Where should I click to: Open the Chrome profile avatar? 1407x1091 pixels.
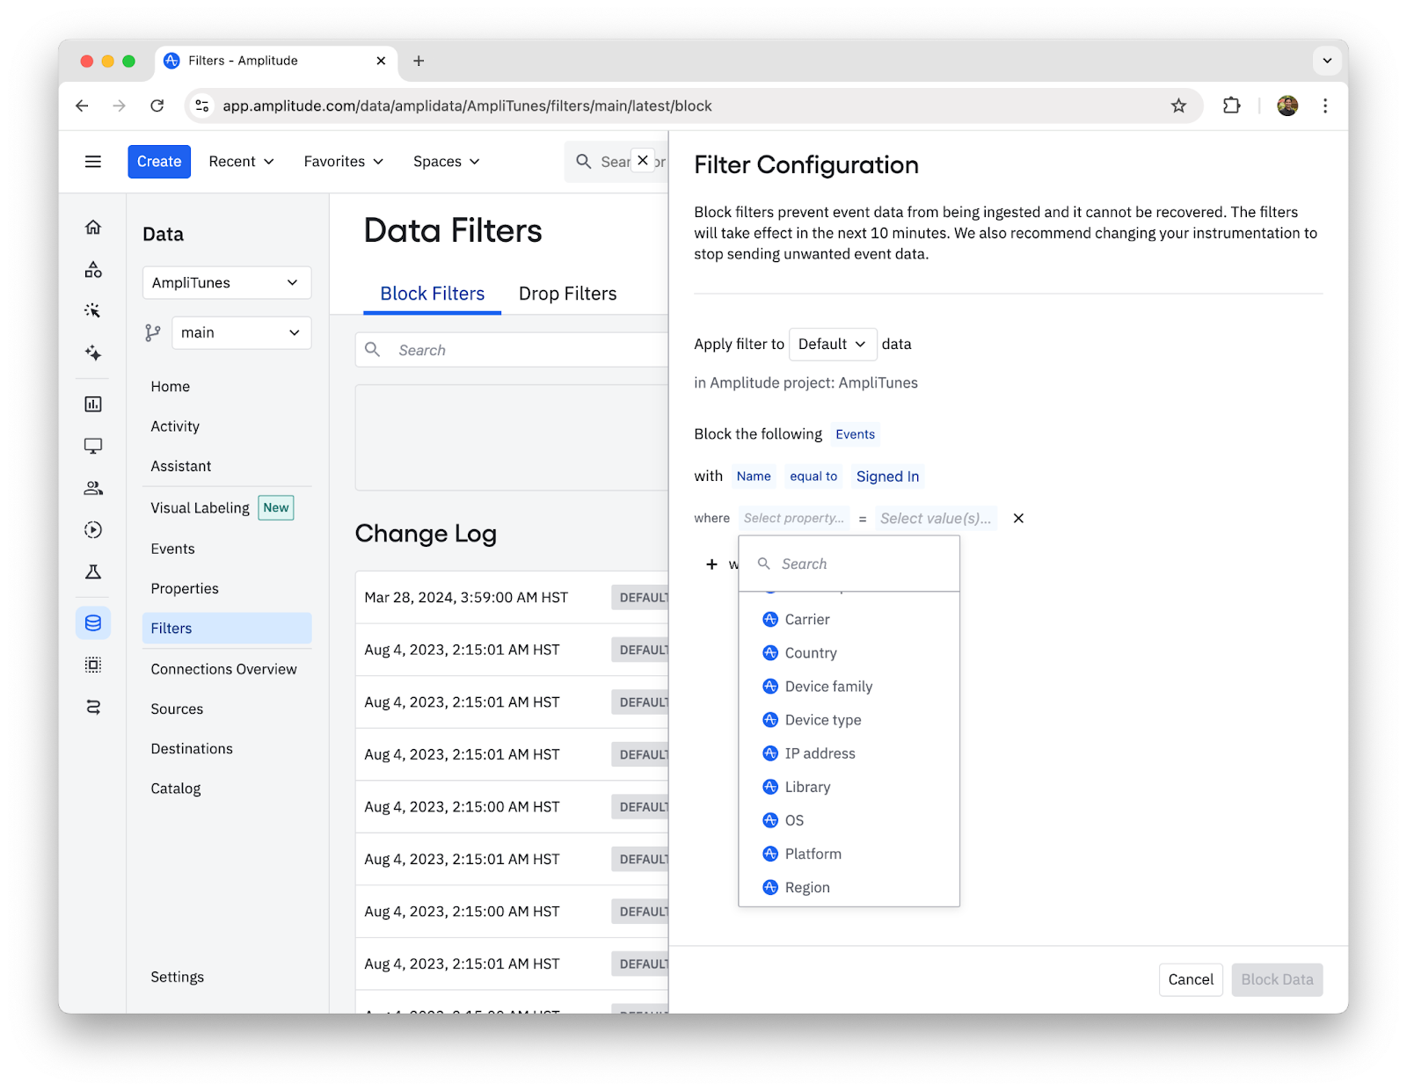(x=1287, y=106)
